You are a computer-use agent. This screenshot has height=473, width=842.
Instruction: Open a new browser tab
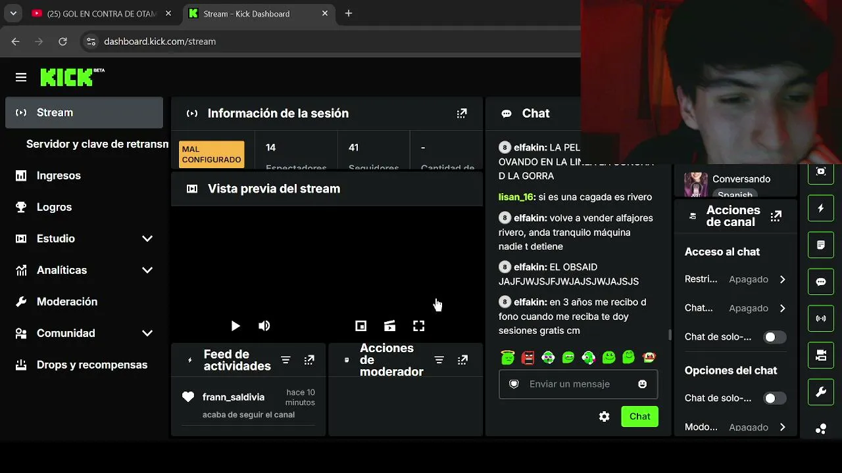pyautogui.click(x=349, y=13)
